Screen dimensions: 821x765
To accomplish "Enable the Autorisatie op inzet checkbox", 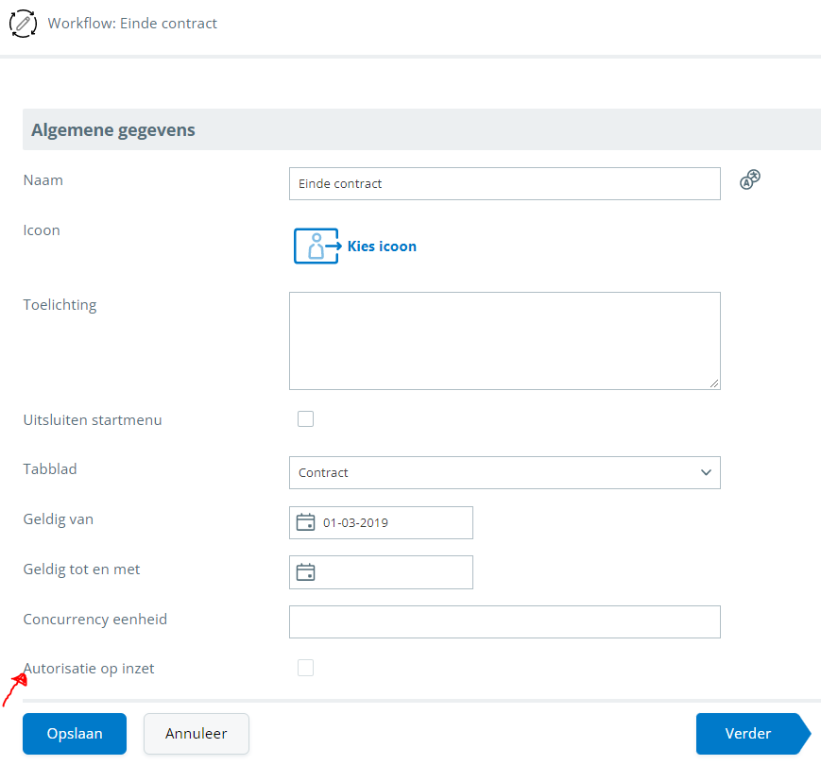I will (305, 668).
